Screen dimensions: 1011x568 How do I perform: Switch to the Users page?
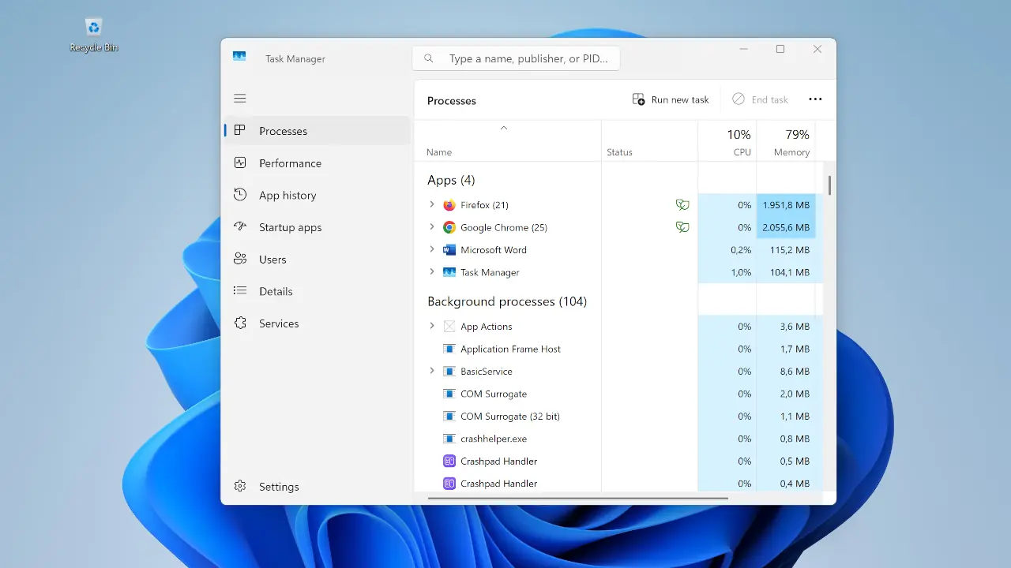318,260
